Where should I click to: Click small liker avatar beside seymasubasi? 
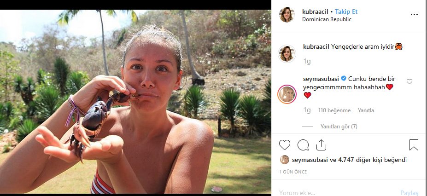pyautogui.click(x=284, y=160)
